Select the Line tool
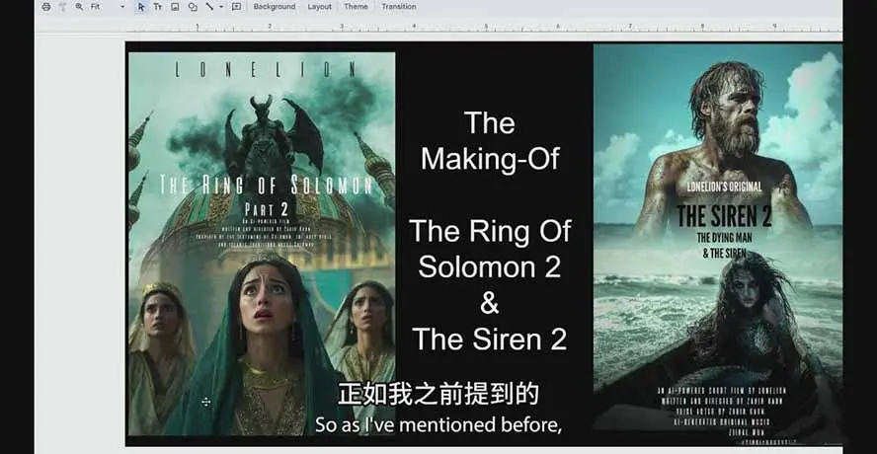 [x=209, y=7]
